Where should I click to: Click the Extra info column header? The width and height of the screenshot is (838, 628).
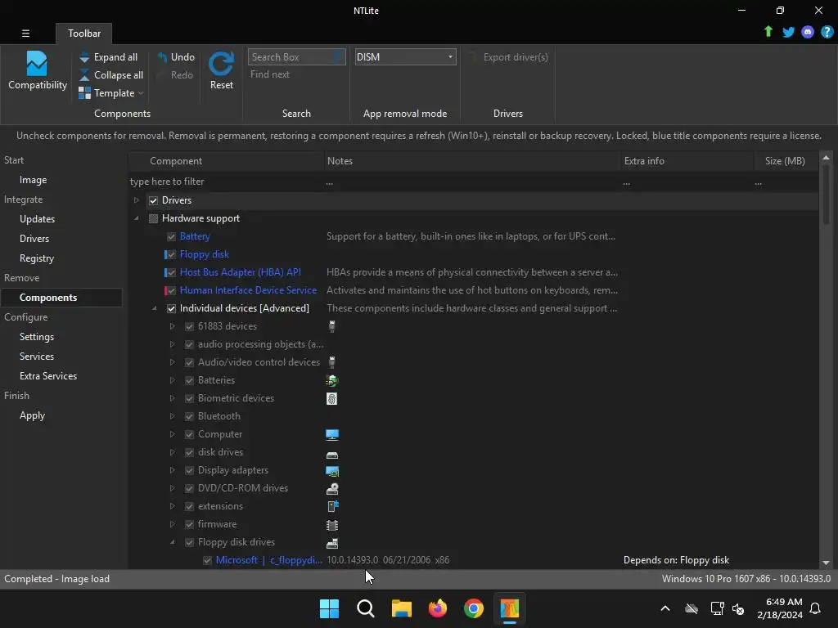tap(687, 161)
